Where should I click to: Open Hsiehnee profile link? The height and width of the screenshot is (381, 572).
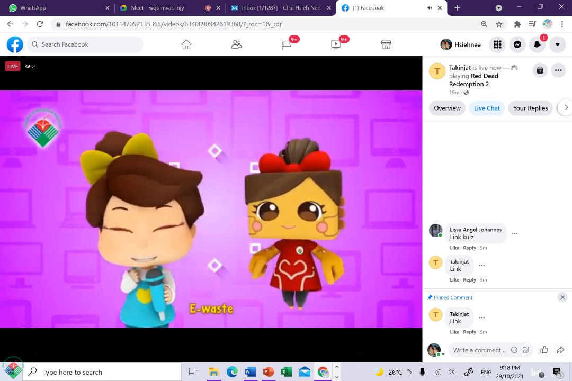click(461, 44)
